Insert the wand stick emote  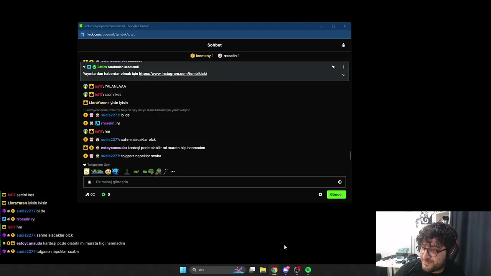point(166,172)
